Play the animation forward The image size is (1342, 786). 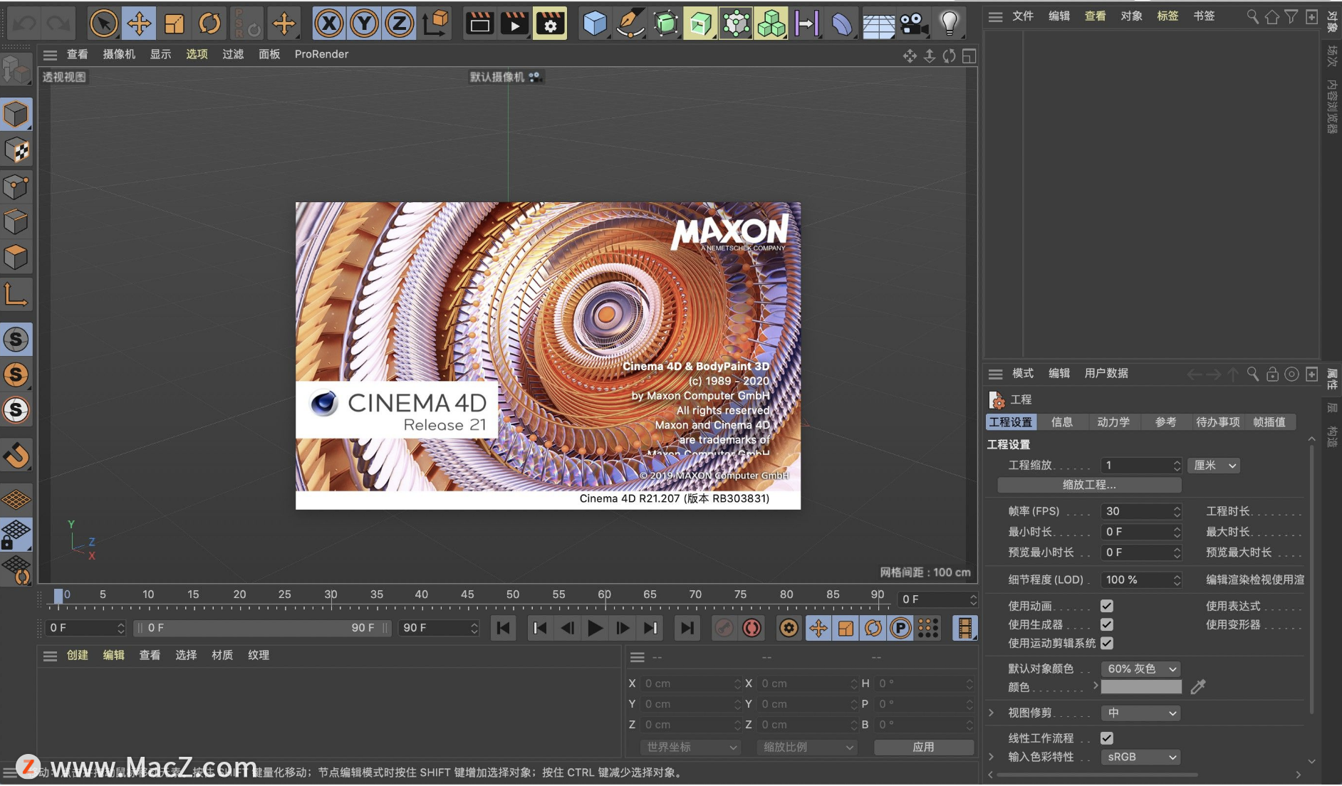coord(595,628)
